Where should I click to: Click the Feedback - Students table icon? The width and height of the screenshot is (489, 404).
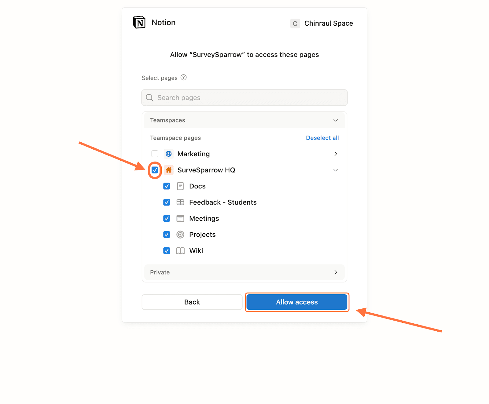(x=180, y=202)
